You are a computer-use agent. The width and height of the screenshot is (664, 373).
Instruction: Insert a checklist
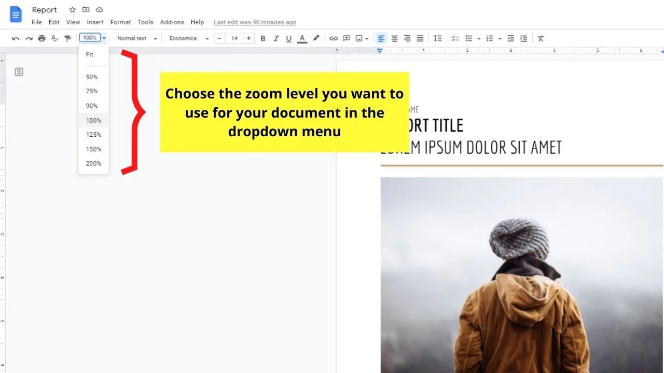pyautogui.click(x=455, y=38)
